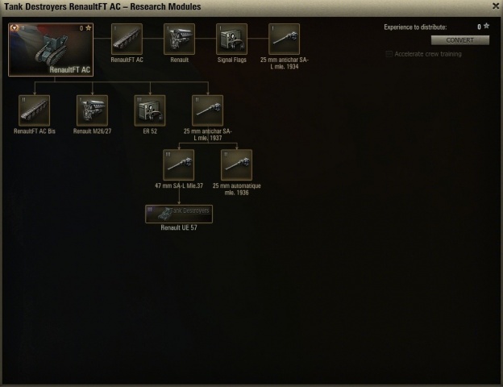Click the 'Renault UE 57' label

(179, 227)
